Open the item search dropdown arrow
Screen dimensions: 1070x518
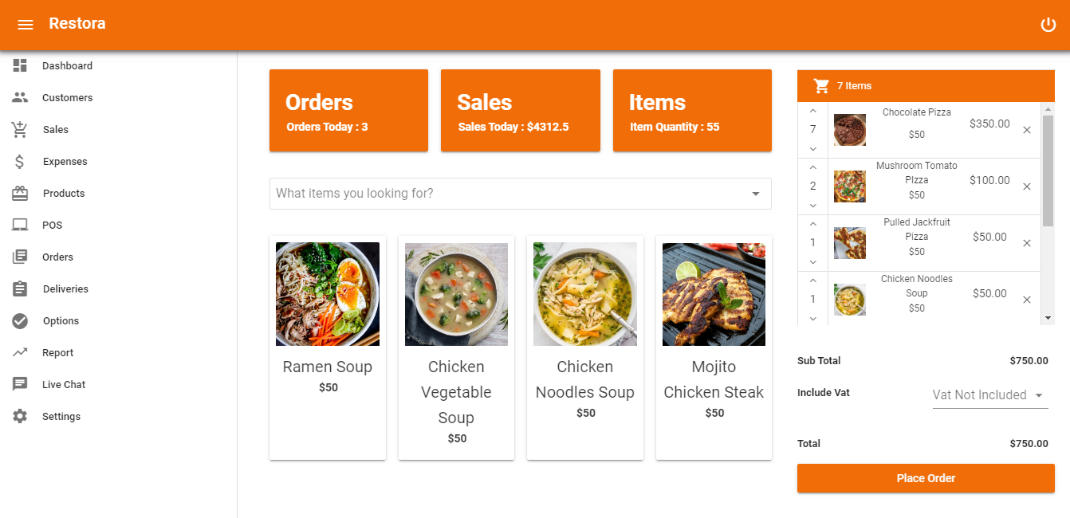coord(755,193)
